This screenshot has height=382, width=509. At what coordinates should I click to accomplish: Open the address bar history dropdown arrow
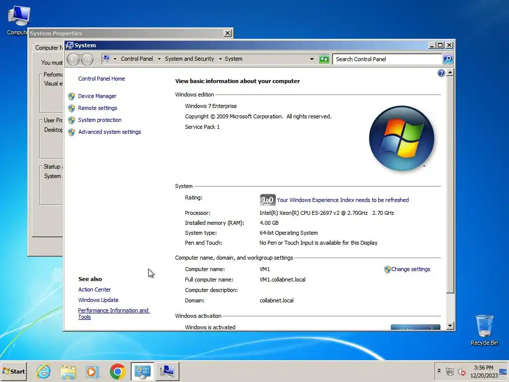point(312,59)
